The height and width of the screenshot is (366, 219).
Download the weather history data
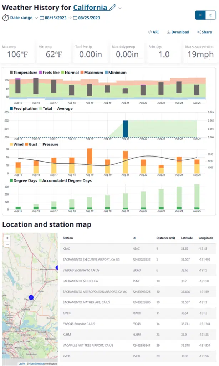[178, 32]
